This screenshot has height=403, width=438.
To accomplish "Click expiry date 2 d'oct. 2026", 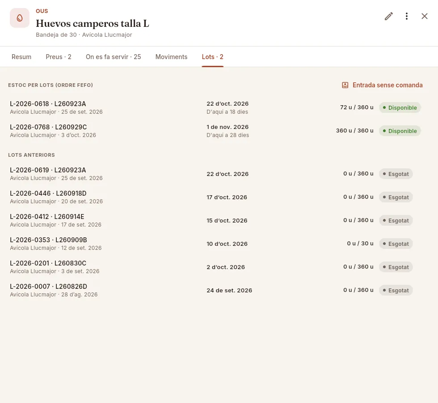I will (x=226, y=267).
